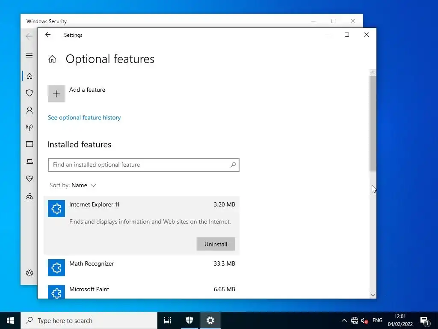Open the Windows Security hamburger menu
The width and height of the screenshot is (438, 329).
(x=29, y=55)
